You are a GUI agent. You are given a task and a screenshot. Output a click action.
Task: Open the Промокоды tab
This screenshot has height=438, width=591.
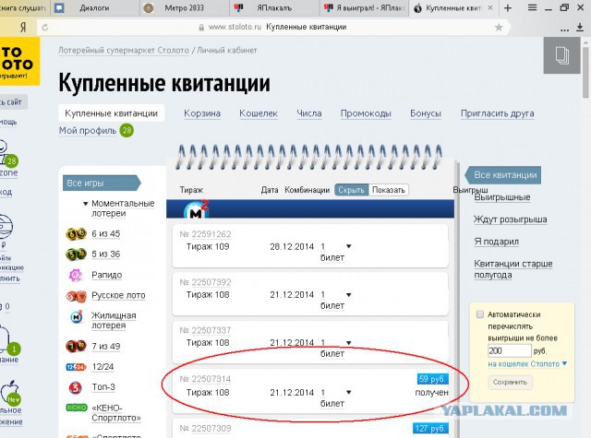(x=366, y=113)
